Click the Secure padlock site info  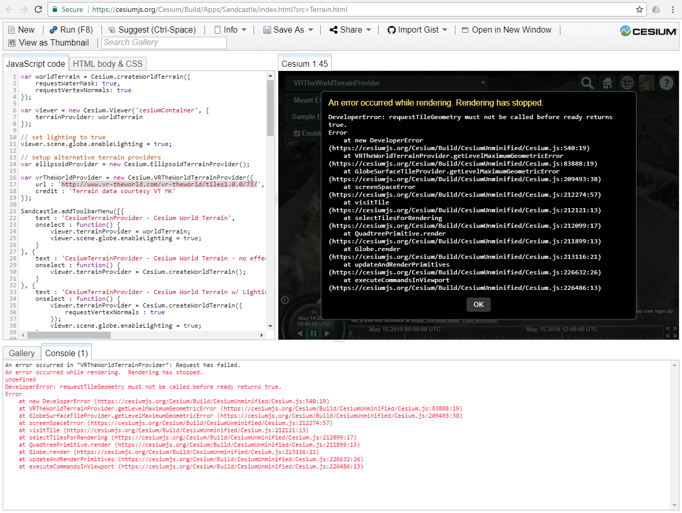[x=67, y=9]
